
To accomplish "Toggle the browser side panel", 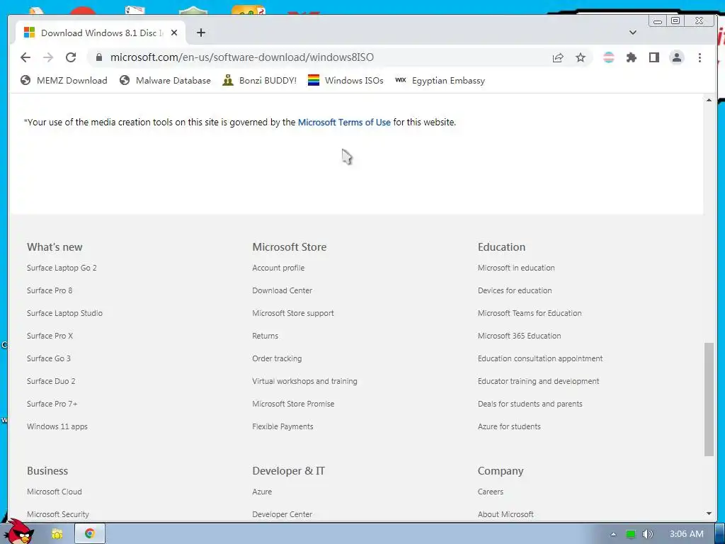I will [x=653, y=57].
